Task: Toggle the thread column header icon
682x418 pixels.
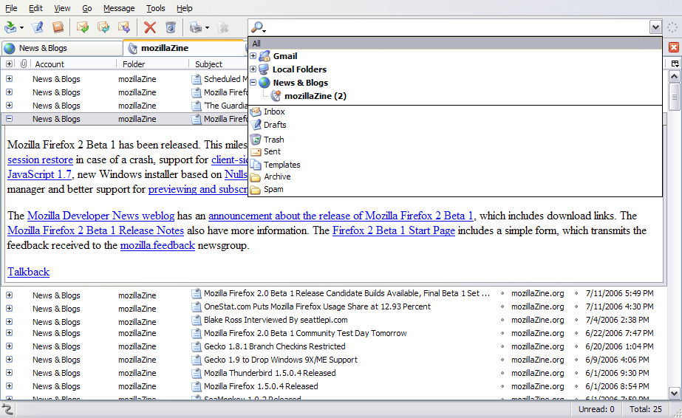Action: coord(10,64)
